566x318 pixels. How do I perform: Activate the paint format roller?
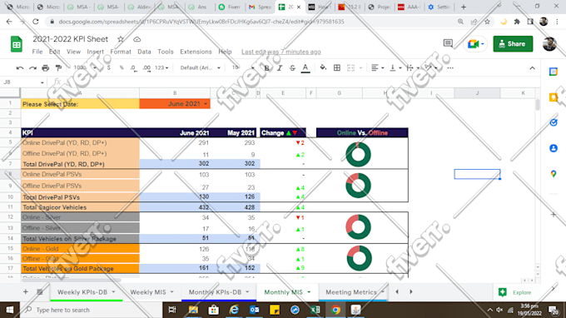pyautogui.click(x=58, y=68)
